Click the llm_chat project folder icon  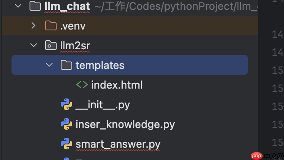35,6
